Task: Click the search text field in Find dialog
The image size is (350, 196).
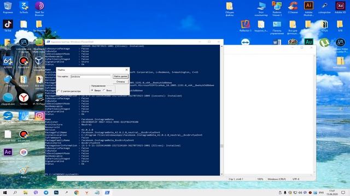Action: [x=90, y=76]
